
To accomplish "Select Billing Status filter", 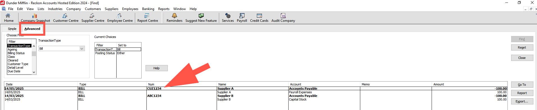I will tap(16, 53).
